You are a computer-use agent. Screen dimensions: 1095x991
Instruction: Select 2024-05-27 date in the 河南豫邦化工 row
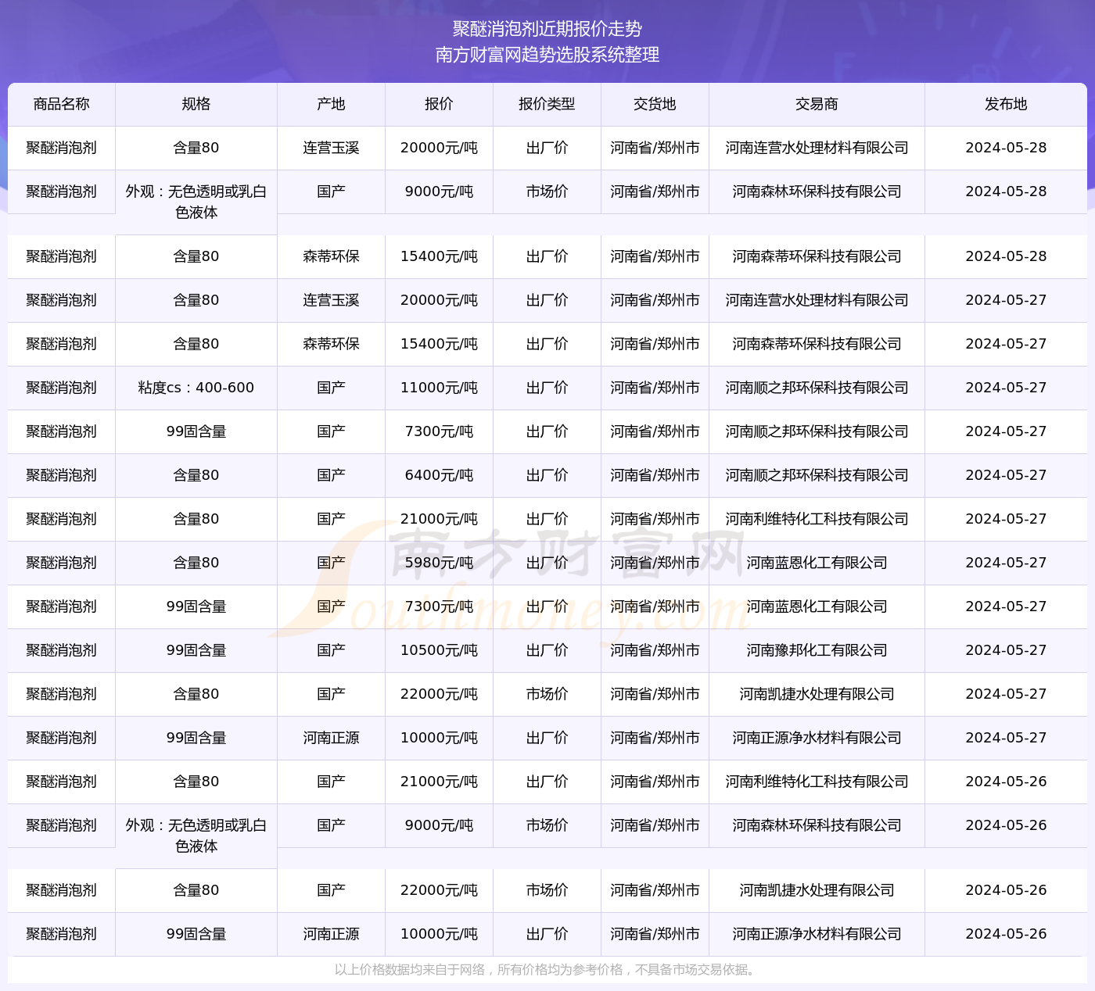pyautogui.click(x=1006, y=650)
